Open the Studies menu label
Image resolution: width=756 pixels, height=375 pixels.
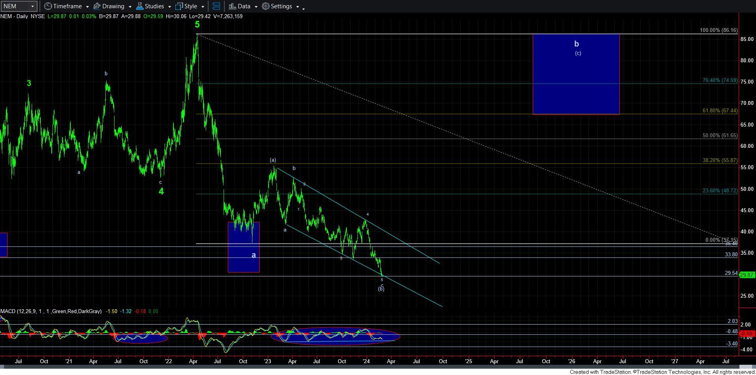click(154, 6)
